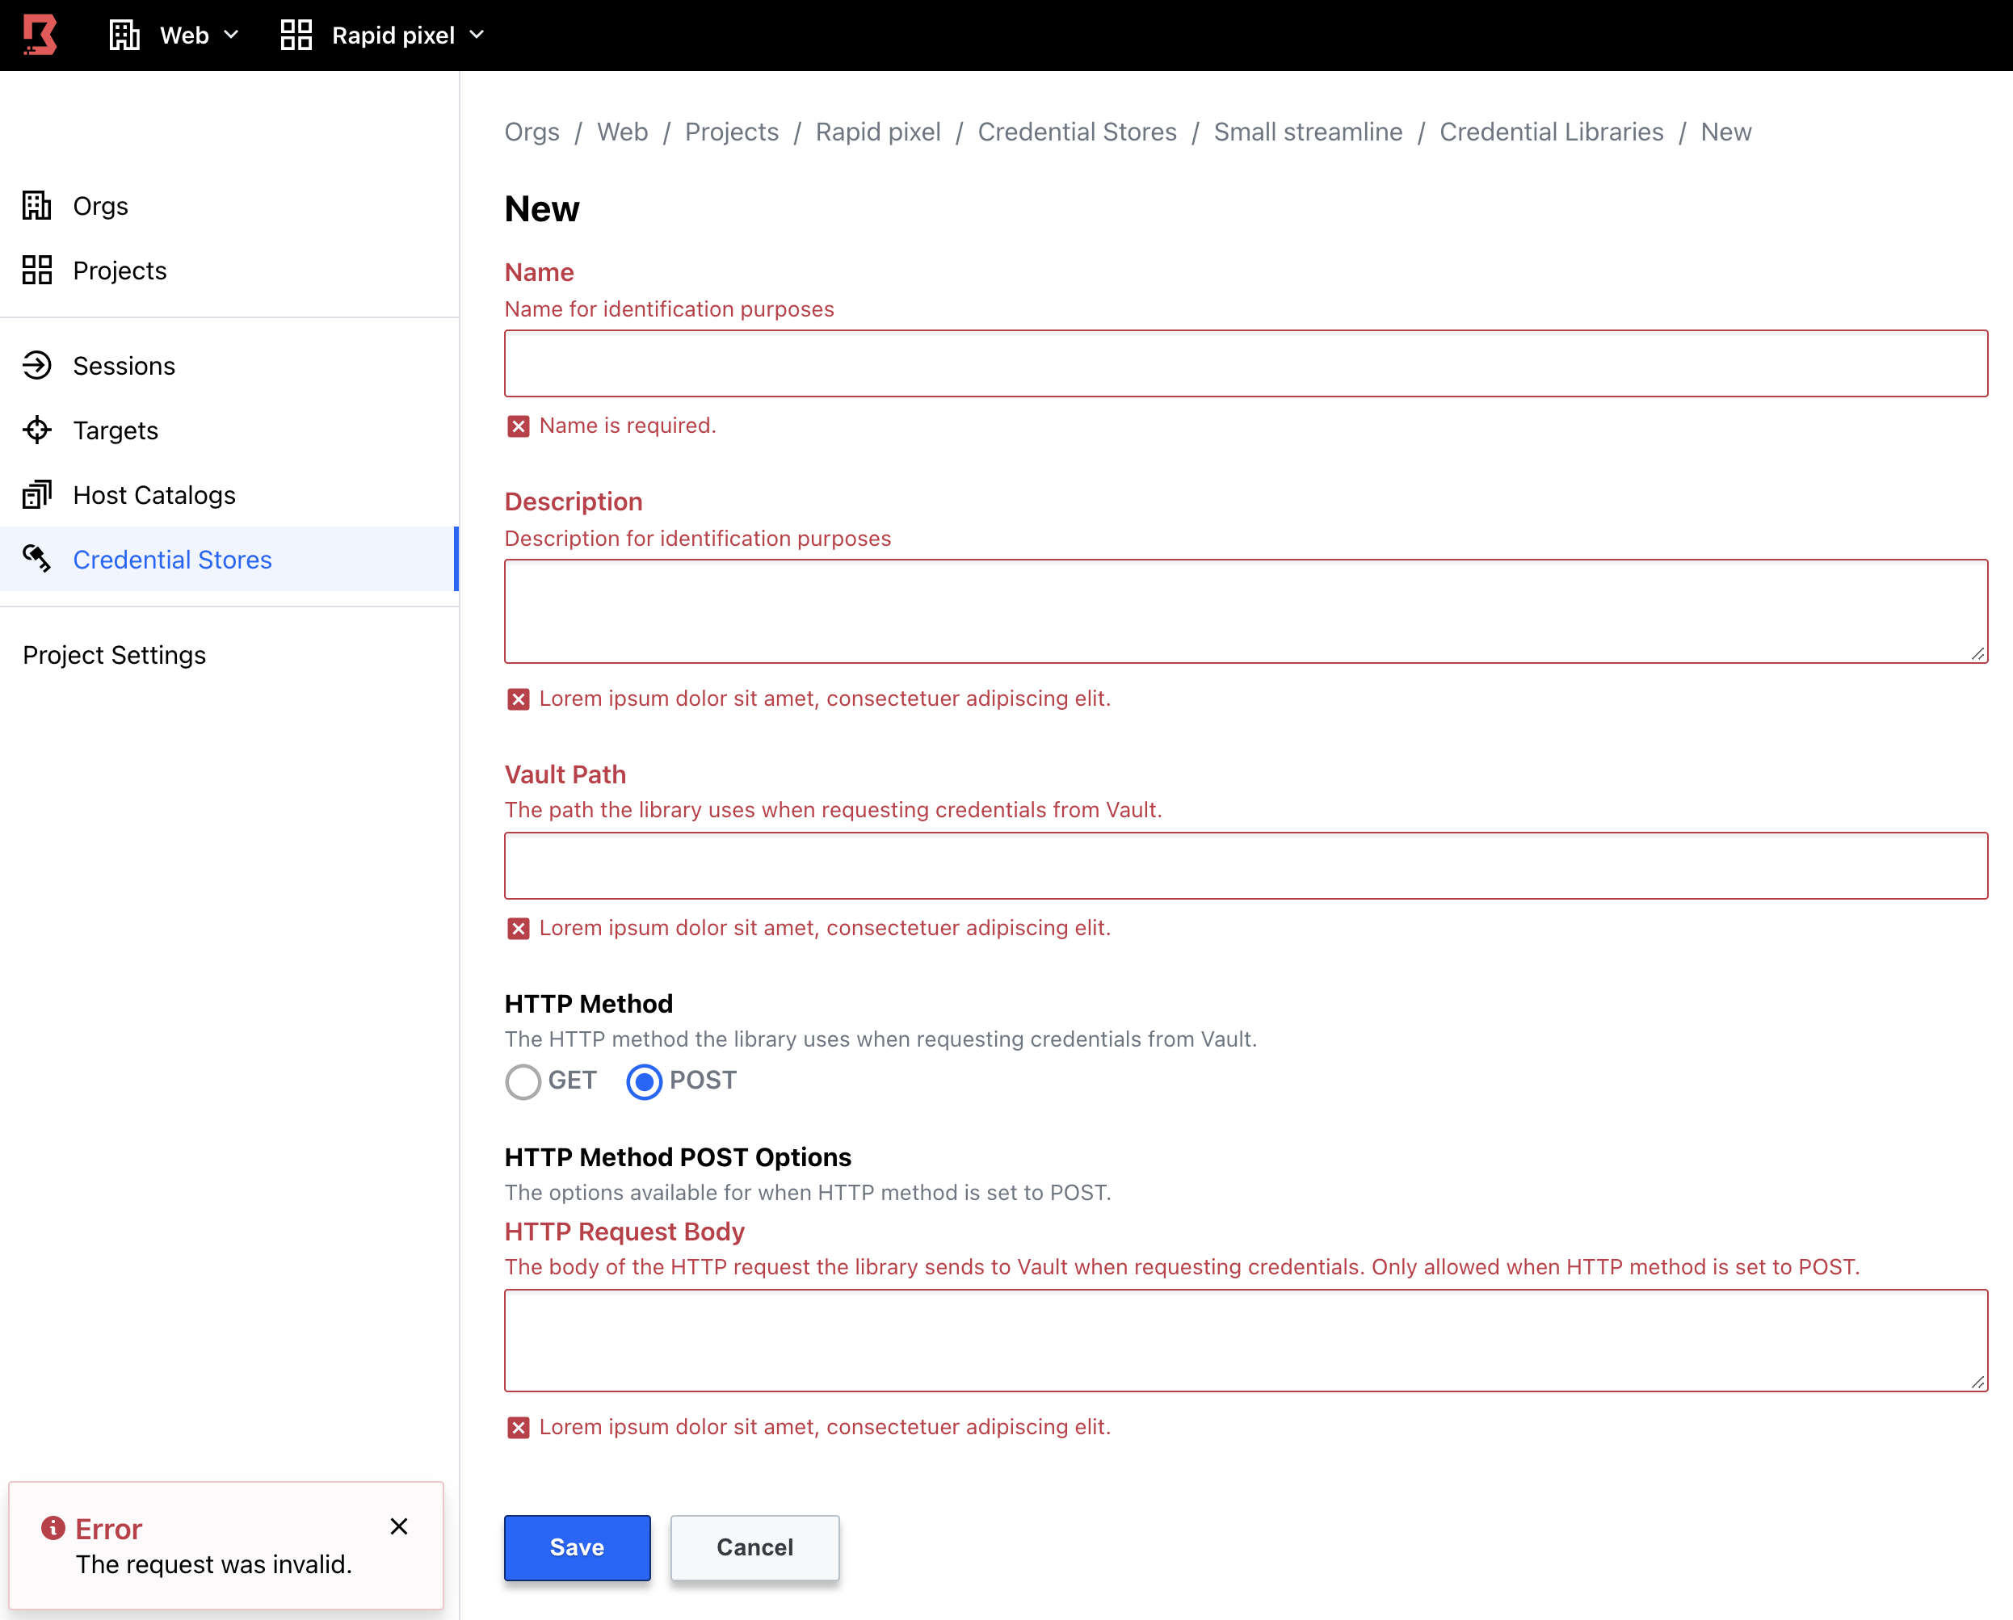
Task: Click the Targets crosshair icon
Action: pyautogui.click(x=37, y=430)
